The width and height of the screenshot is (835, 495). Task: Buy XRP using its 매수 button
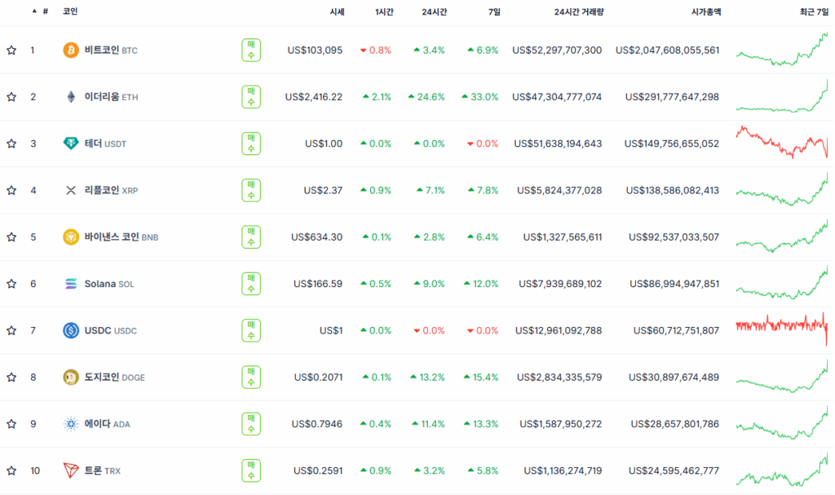(251, 190)
